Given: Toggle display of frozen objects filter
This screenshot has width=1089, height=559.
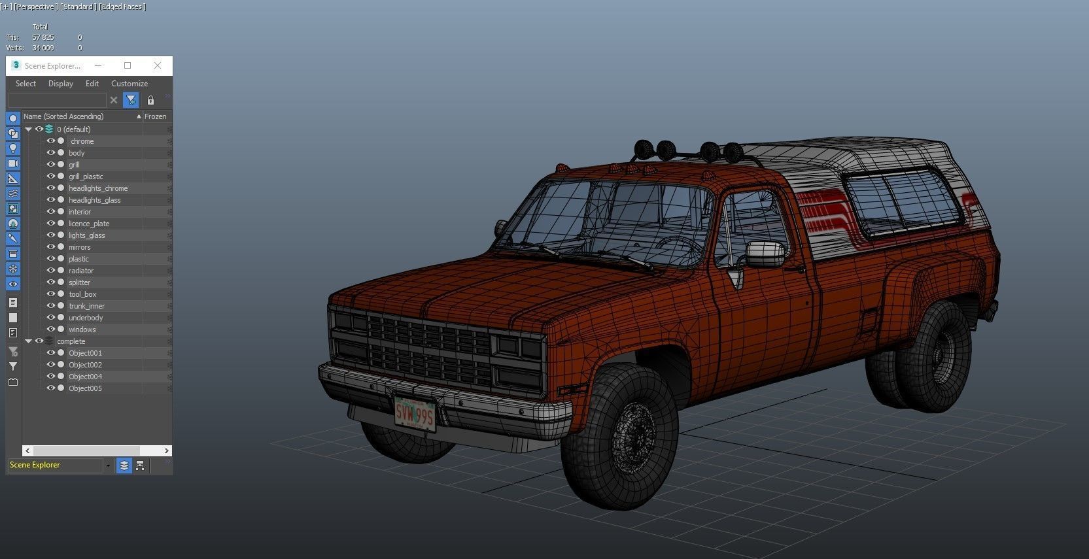Looking at the screenshot, I should click(13, 269).
